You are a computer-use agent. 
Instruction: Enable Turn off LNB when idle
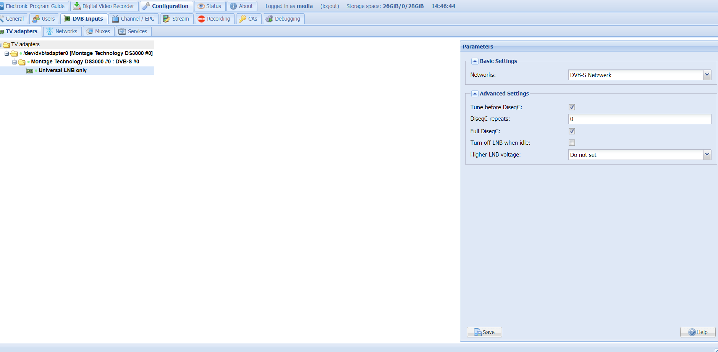tap(572, 143)
